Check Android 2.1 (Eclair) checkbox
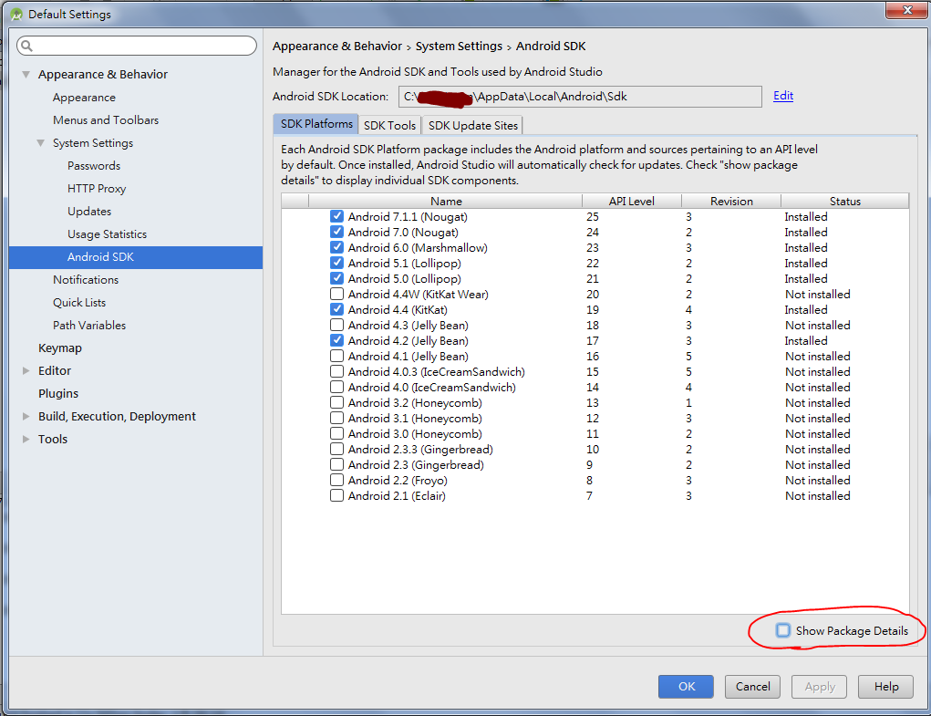Viewport: 931px width, 716px height. point(336,495)
